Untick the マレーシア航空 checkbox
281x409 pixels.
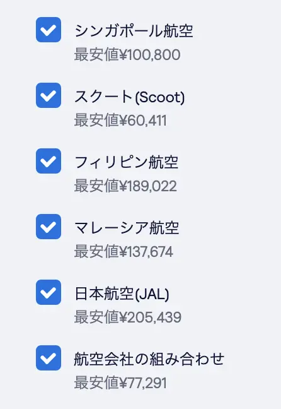point(49,227)
